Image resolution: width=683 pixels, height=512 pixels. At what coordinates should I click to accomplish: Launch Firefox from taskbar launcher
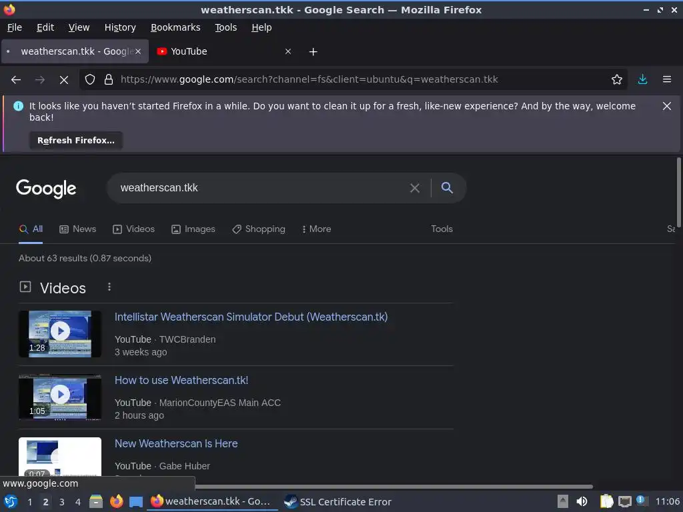click(116, 501)
